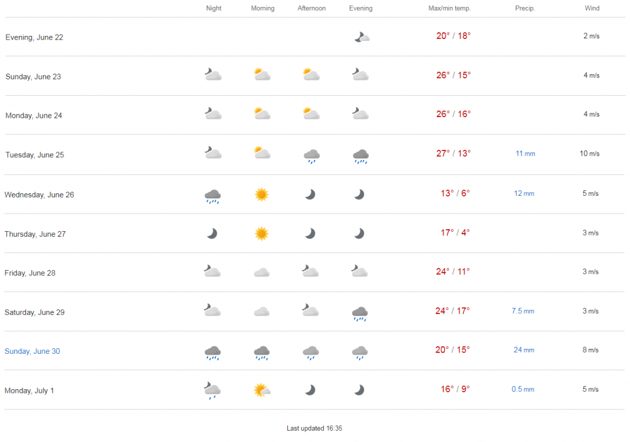This screenshot has width=630, height=442.
Task: Click Thursday June 27 night moon icon
Action: pos(213,234)
